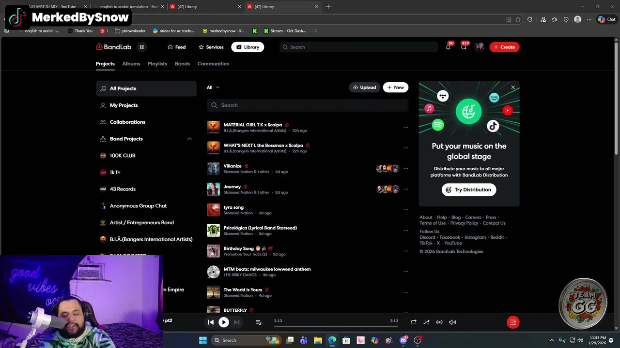Switch to the Communities tab

click(213, 64)
